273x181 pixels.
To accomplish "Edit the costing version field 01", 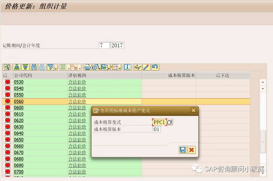I will coord(156,129).
